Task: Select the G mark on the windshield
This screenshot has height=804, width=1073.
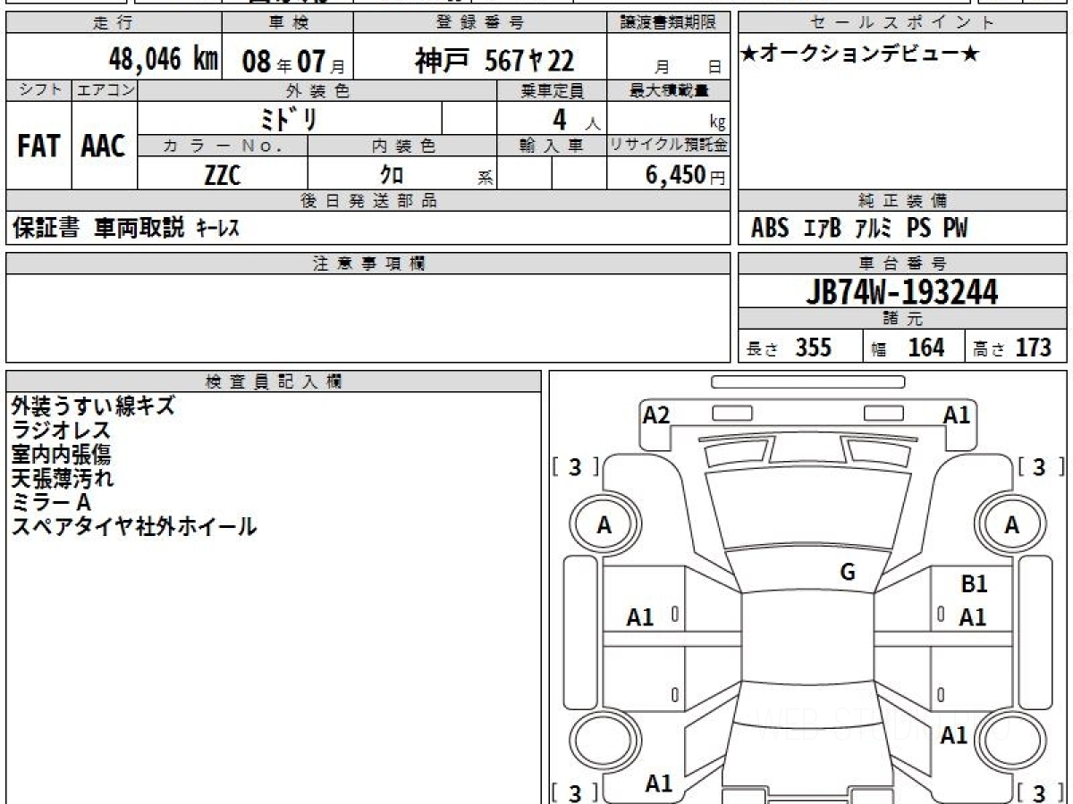Action: tap(848, 573)
